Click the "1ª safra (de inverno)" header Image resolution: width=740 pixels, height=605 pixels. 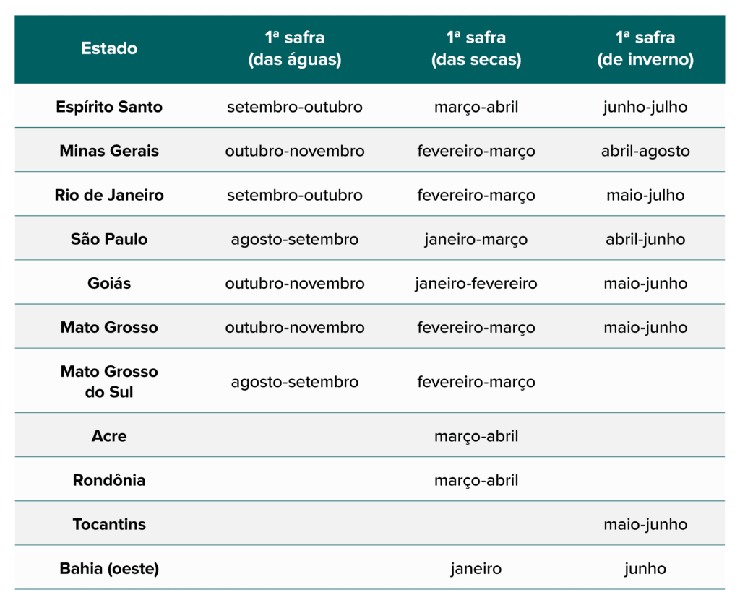(645, 48)
